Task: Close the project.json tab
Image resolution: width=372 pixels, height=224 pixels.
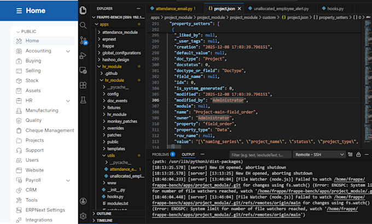Action: [240, 9]
